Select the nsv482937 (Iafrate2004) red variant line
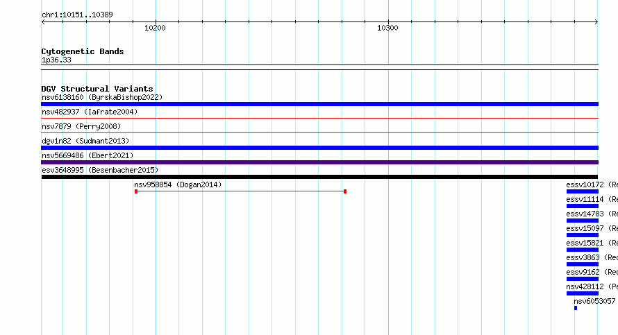Viewport: 618px width, 335px height. 319,118
